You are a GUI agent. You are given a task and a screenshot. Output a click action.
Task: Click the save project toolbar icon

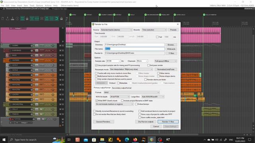pos(12,19)
